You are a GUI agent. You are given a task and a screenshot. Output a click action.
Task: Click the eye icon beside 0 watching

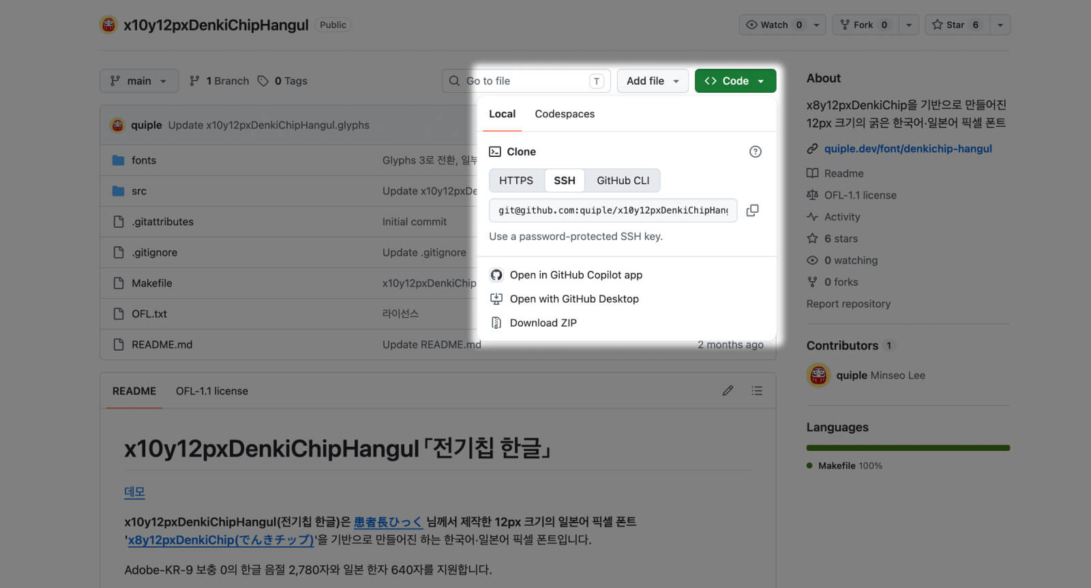812,261
